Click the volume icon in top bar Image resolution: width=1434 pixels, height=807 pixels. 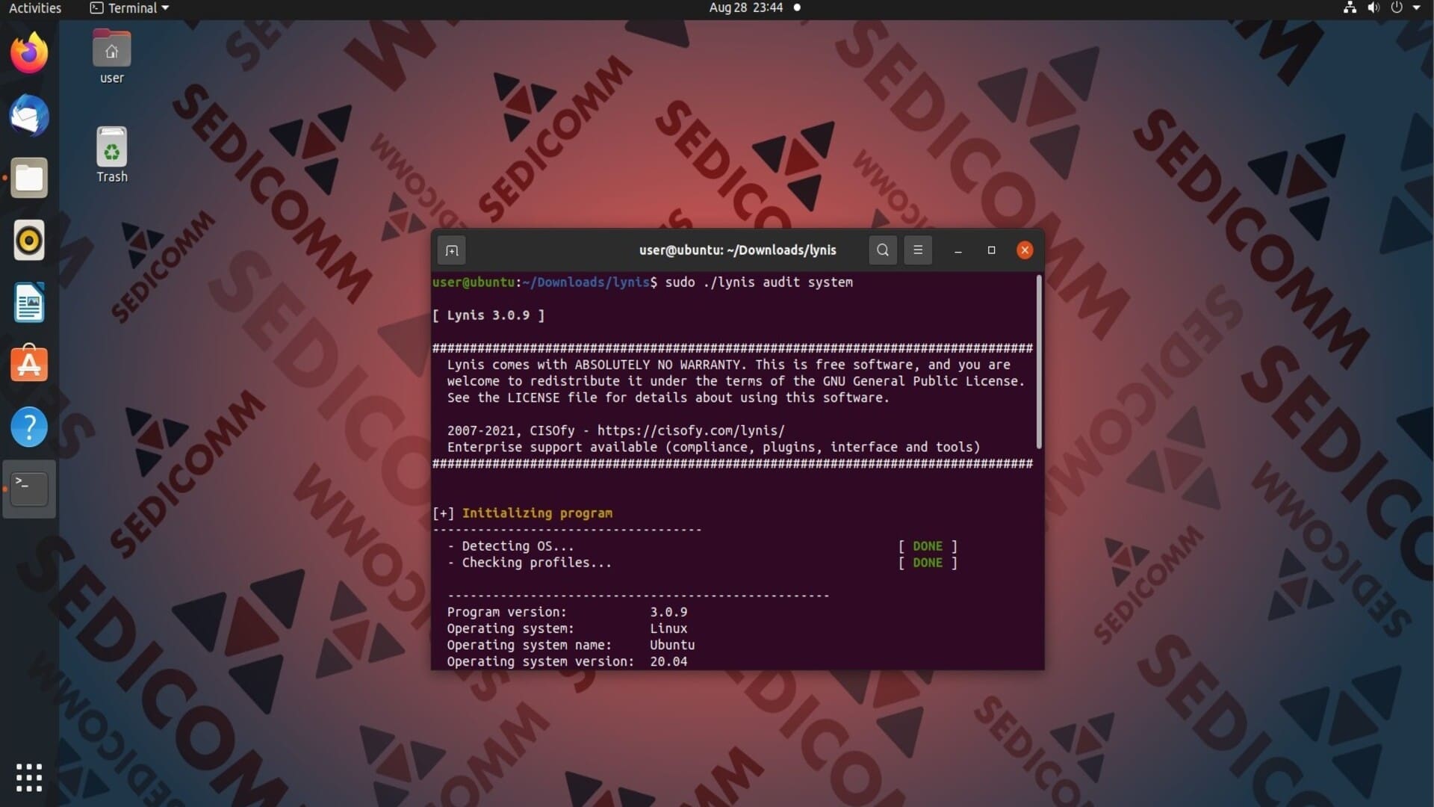pos(1373,8)
